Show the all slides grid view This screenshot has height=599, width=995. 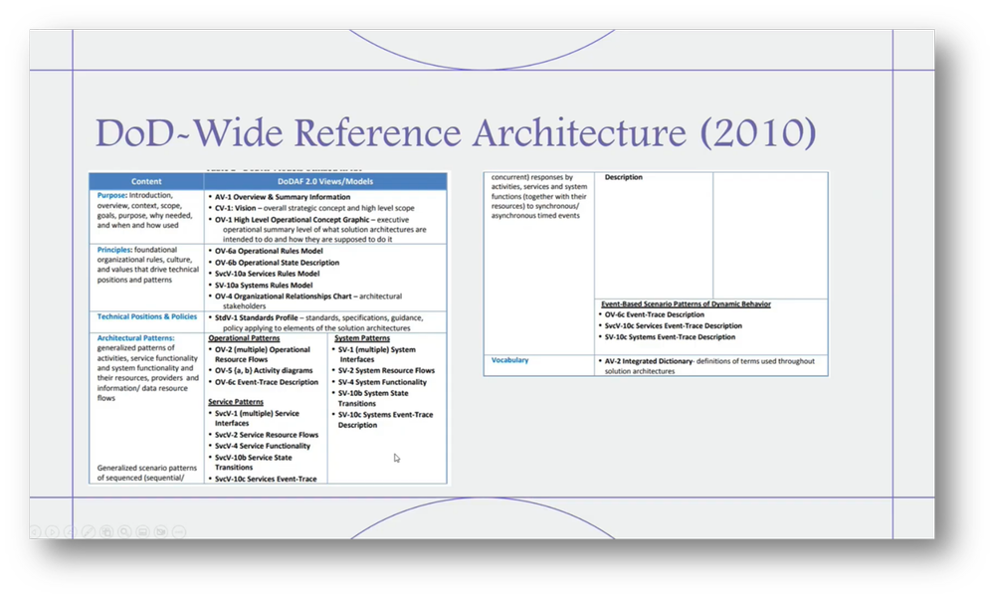click(106, 531)
